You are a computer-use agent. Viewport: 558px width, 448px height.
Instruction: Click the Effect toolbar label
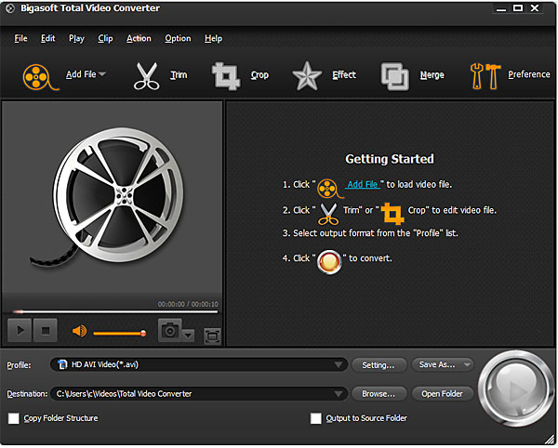(344, 74)
